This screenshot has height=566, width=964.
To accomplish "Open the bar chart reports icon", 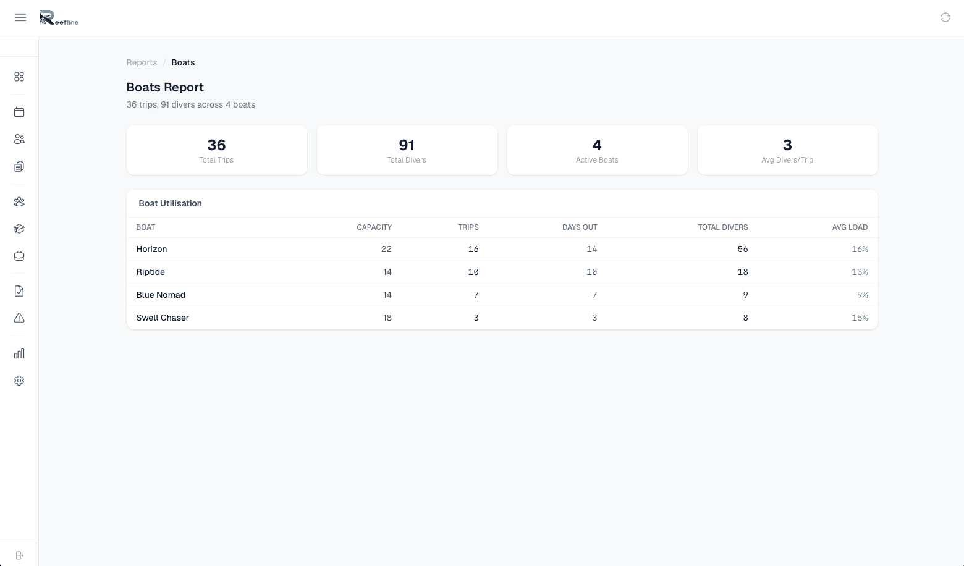I will [19, 353].
